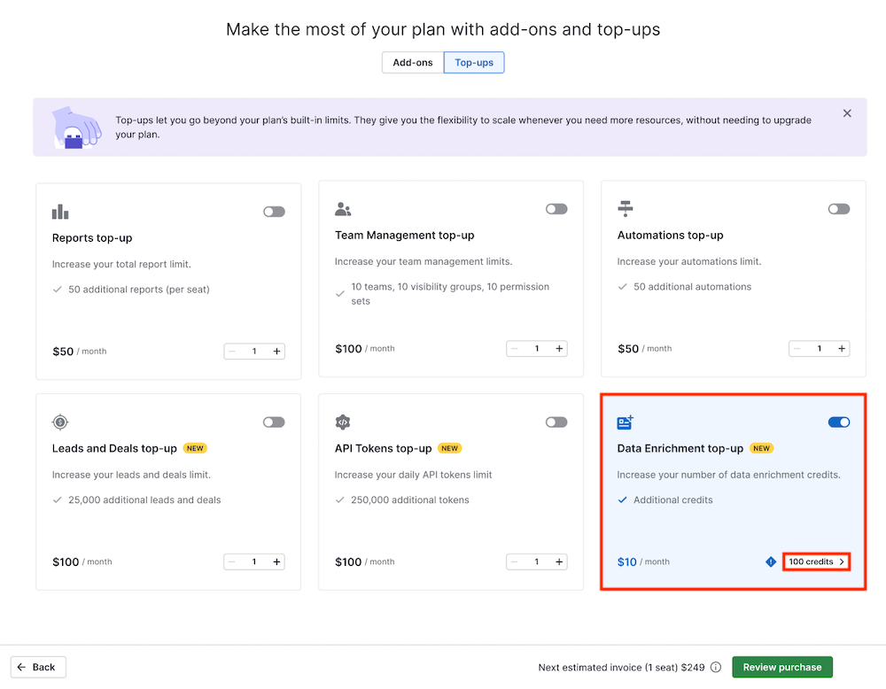Enable the Reports top-up toggle
The width and height of the screenshot is (886, 689).
pyautogui.click(x=274, y=212)
